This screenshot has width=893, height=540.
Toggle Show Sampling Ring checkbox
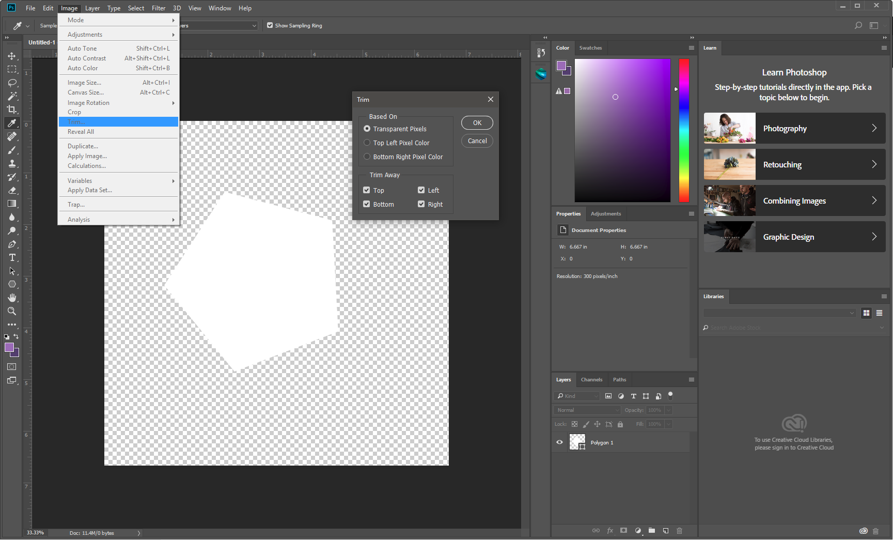[x=270, y=25]
